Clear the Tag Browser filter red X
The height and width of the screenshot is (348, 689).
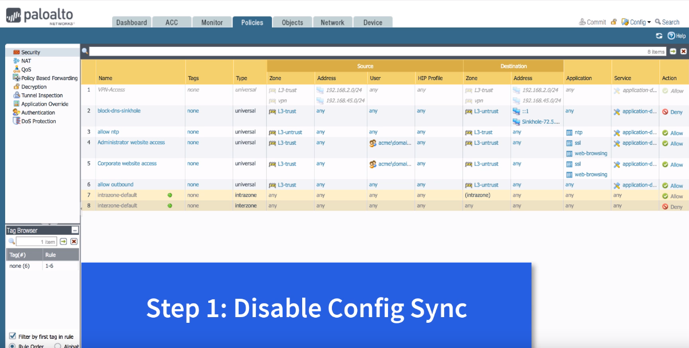coord(74,242)
